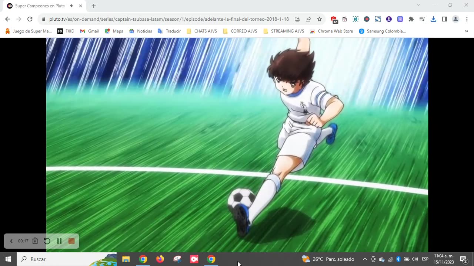Delete the current screen recording
This screenshot has height=266, width=474.
(x=35, y=241)
